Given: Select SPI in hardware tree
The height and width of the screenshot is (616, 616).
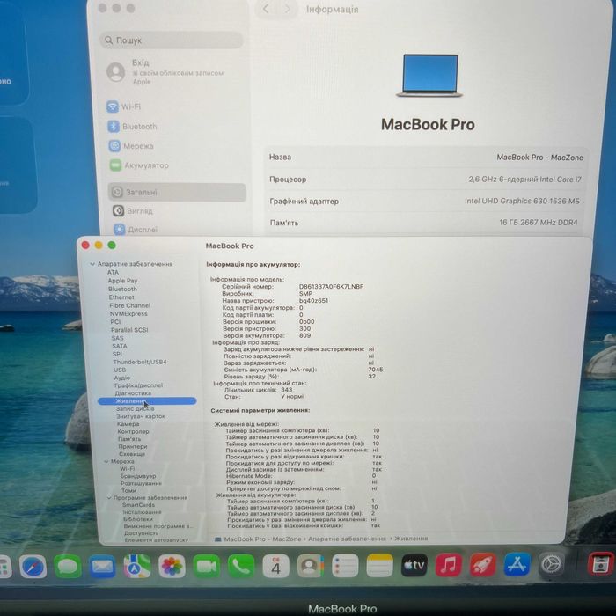Looking at the screenshot, I should (x=117, y=354).
